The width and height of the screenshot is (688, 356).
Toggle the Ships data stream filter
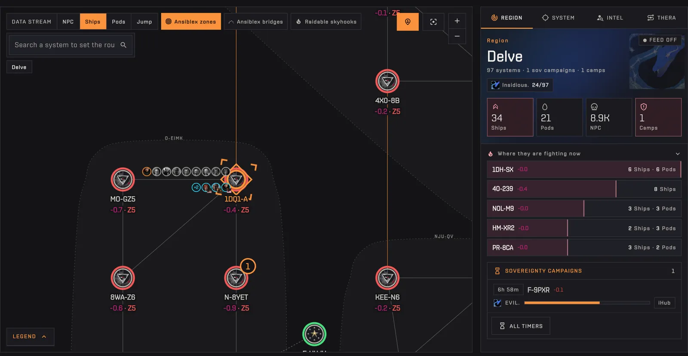click(x=92, y=21)
